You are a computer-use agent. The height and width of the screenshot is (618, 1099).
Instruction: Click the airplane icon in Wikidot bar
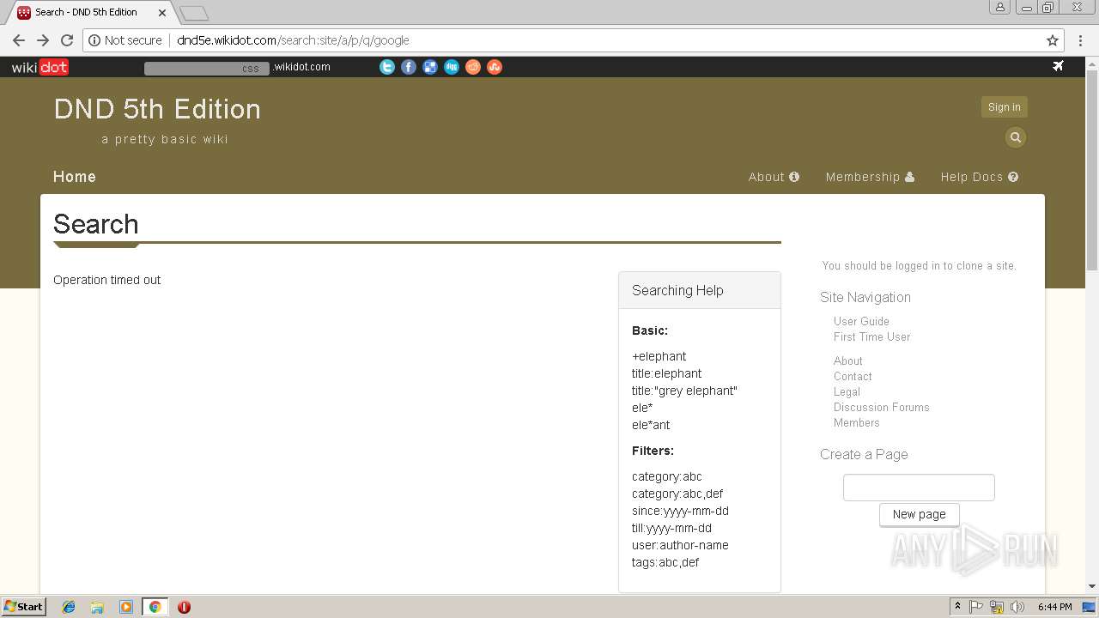coord(1058,66)
